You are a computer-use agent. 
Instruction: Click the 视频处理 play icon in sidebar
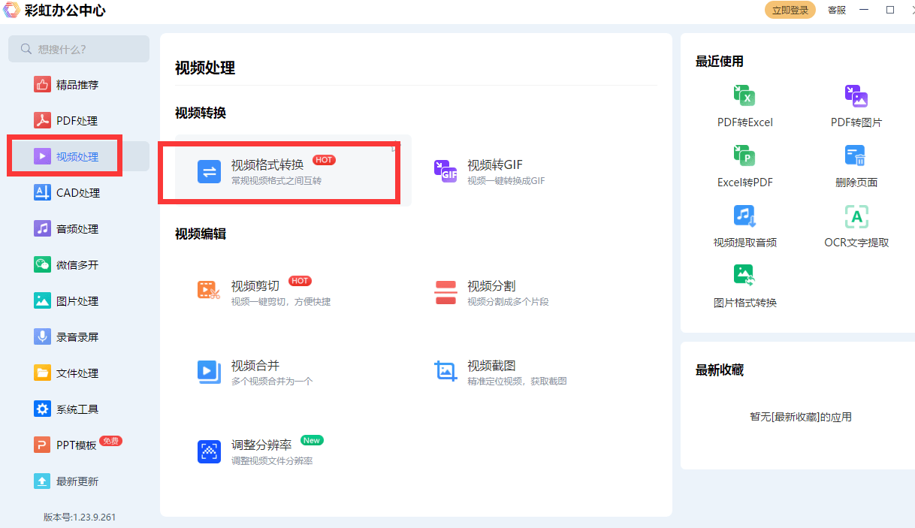(x=42, y=156)
